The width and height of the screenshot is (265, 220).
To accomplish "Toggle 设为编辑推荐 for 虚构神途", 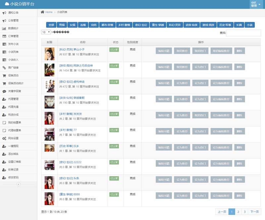I will [221, 83].
